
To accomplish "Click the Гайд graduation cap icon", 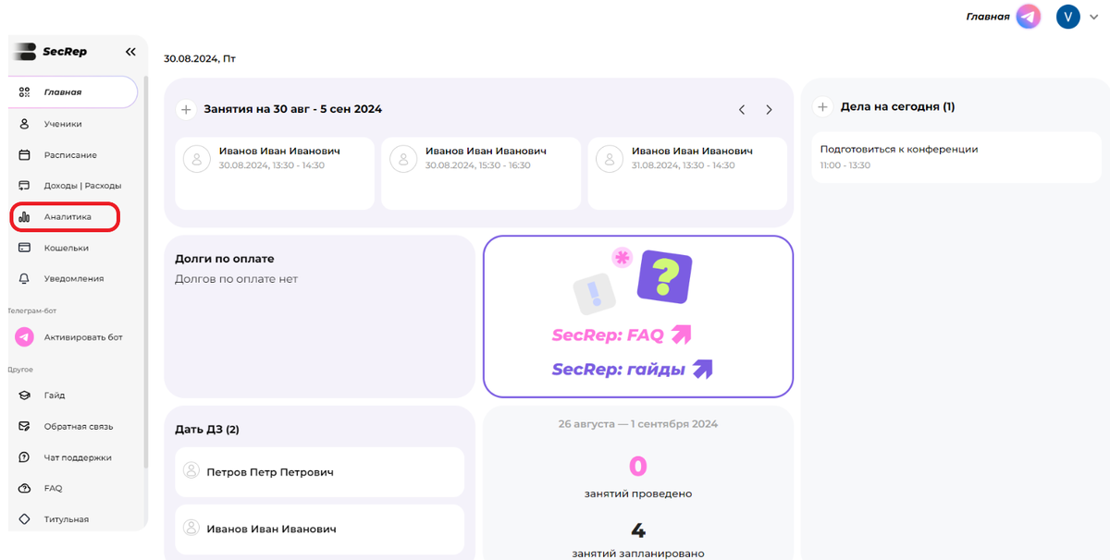I will click(x=25, y=396).
